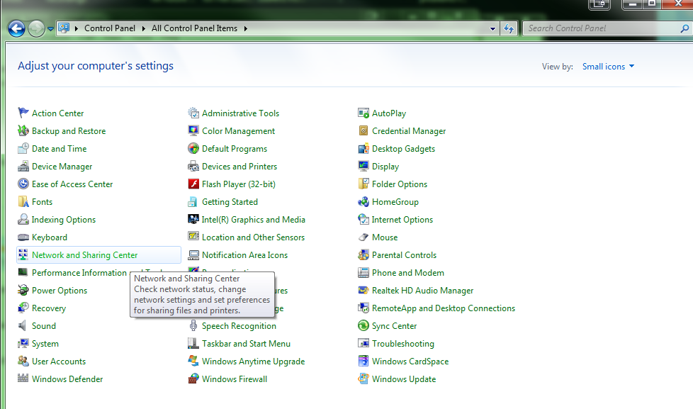Viewport: 693px width, 409px height.
Task: Open the Getting Started link
Action: (x=230, y=202)
